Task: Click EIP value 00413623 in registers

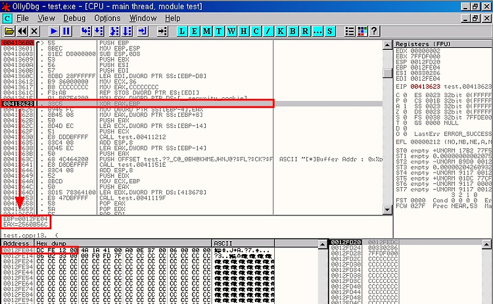Action: [425, 87]
